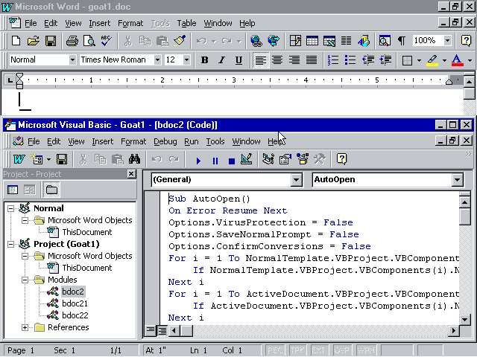The width and height of the screenshot is (477, 357).
Task: Click the New document icon in Word
Action: click(16, 41)
